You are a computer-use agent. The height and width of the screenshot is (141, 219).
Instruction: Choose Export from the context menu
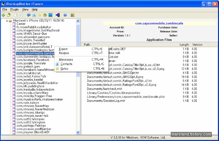click(81, 49)
